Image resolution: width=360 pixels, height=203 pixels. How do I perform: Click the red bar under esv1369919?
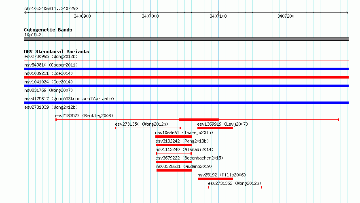[x=215, y=128]
